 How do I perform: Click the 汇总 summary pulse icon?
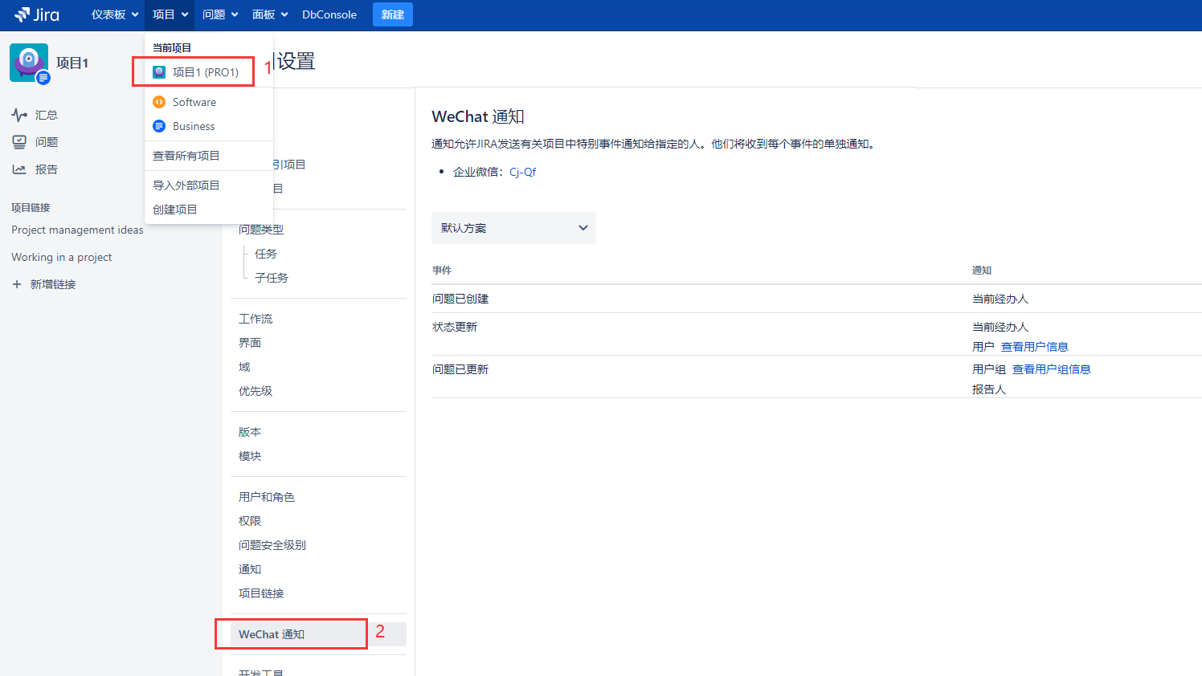coord(19,115)
